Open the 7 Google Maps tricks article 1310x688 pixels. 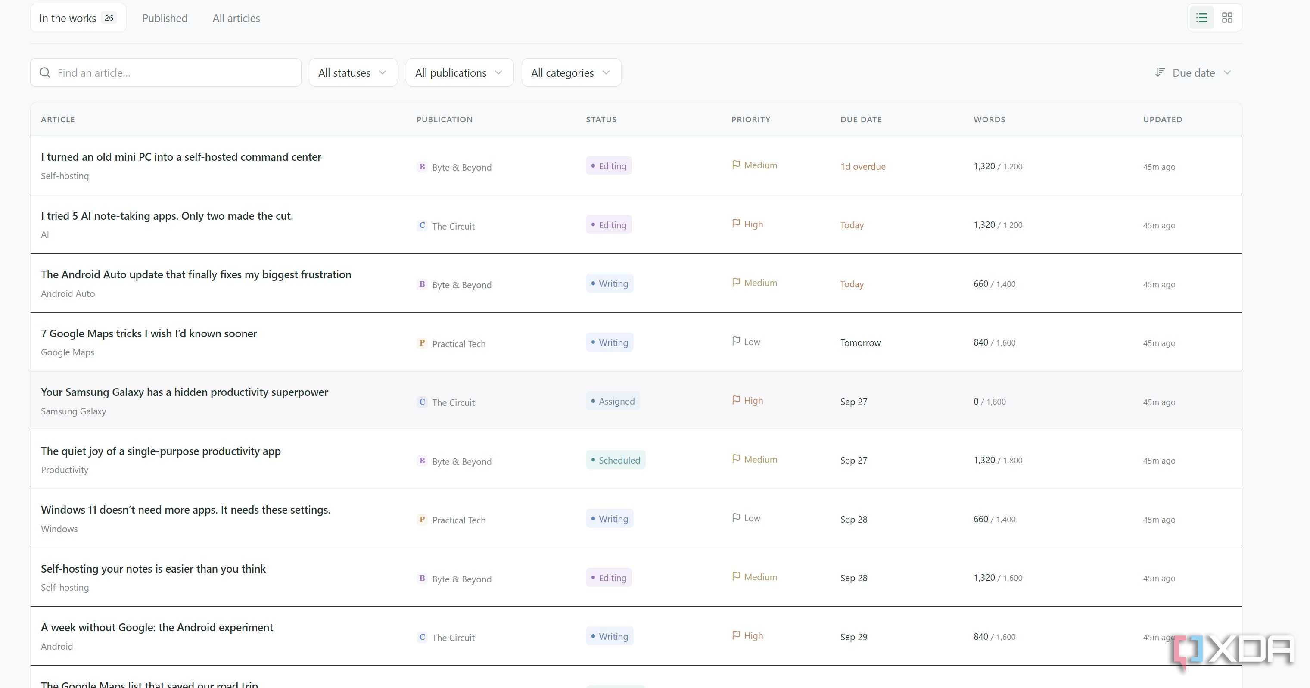point(149,333)
